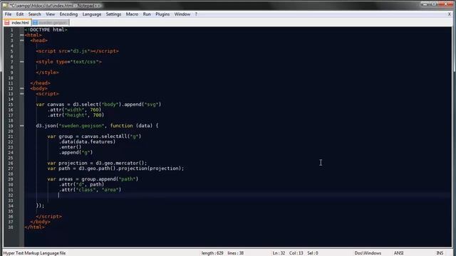Image resolution: width=456 pixels, height=256 pixels.
Task: Switch to the sweden.geojson tab
Action: pos(51,22)
